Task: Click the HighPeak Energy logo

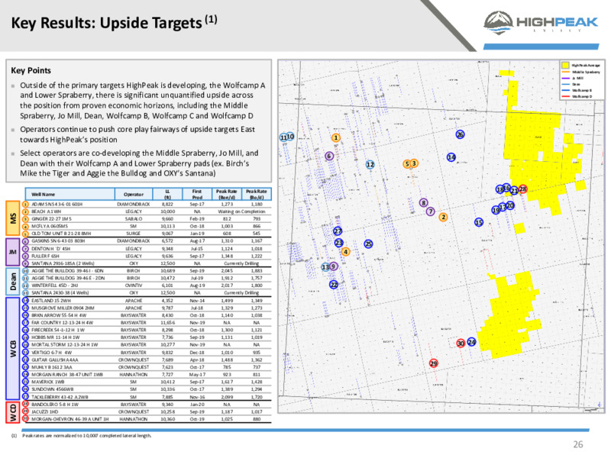Action: coord(541,22)
